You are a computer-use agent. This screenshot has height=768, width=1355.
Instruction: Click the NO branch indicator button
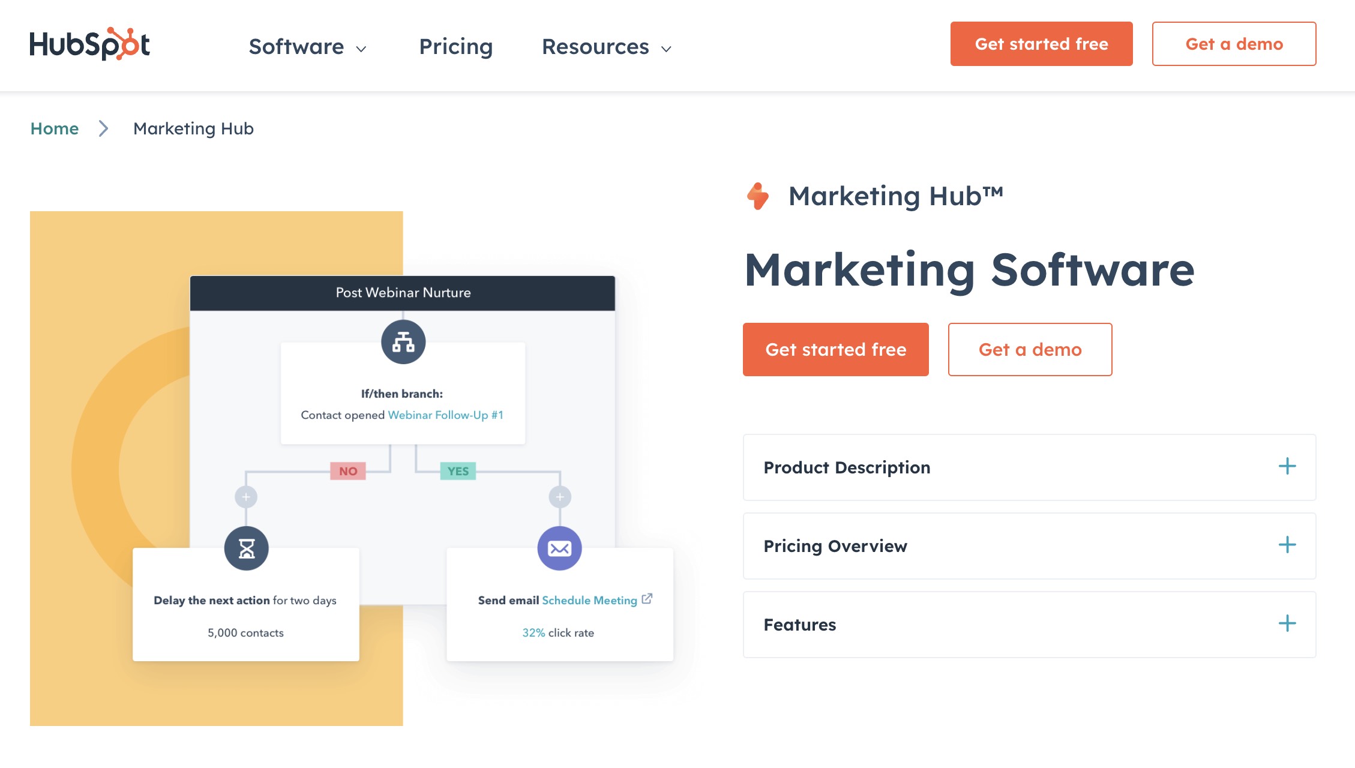click(349, 471)
